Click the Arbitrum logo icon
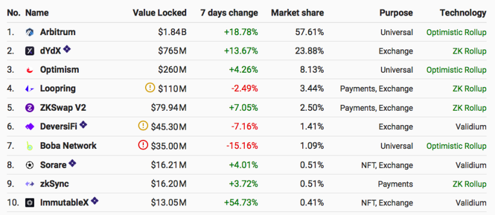The height and width of the screenshot is (215, 495). pyautogui.click(x=29, y=32)
